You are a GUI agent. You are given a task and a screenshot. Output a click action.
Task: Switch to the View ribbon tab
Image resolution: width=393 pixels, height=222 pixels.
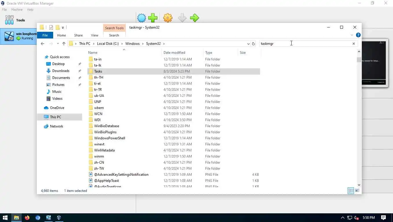point(94,35)
